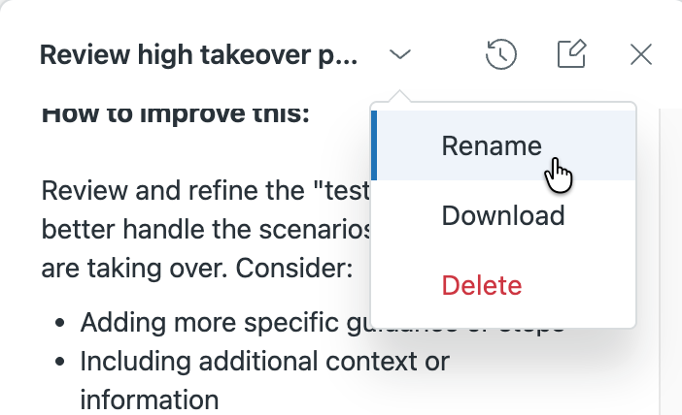Click the "Review high takeover p..." title
This screenshot has height=415, width=682.
click(200, 55)
